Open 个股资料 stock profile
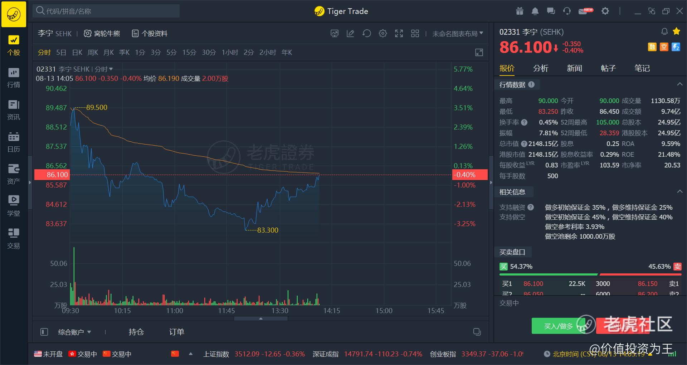687x365 pixels. tap(150, 34)
